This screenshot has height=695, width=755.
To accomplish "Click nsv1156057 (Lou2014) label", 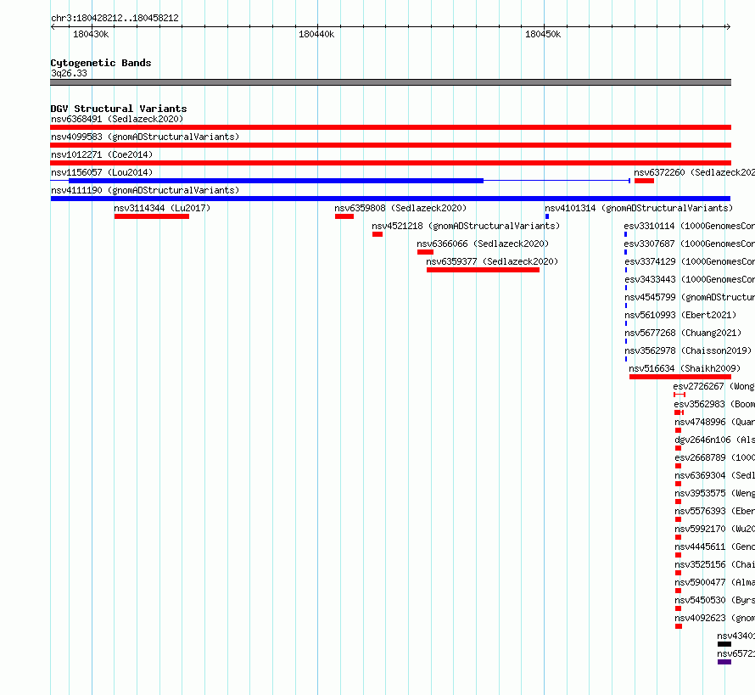I will 102,172.
